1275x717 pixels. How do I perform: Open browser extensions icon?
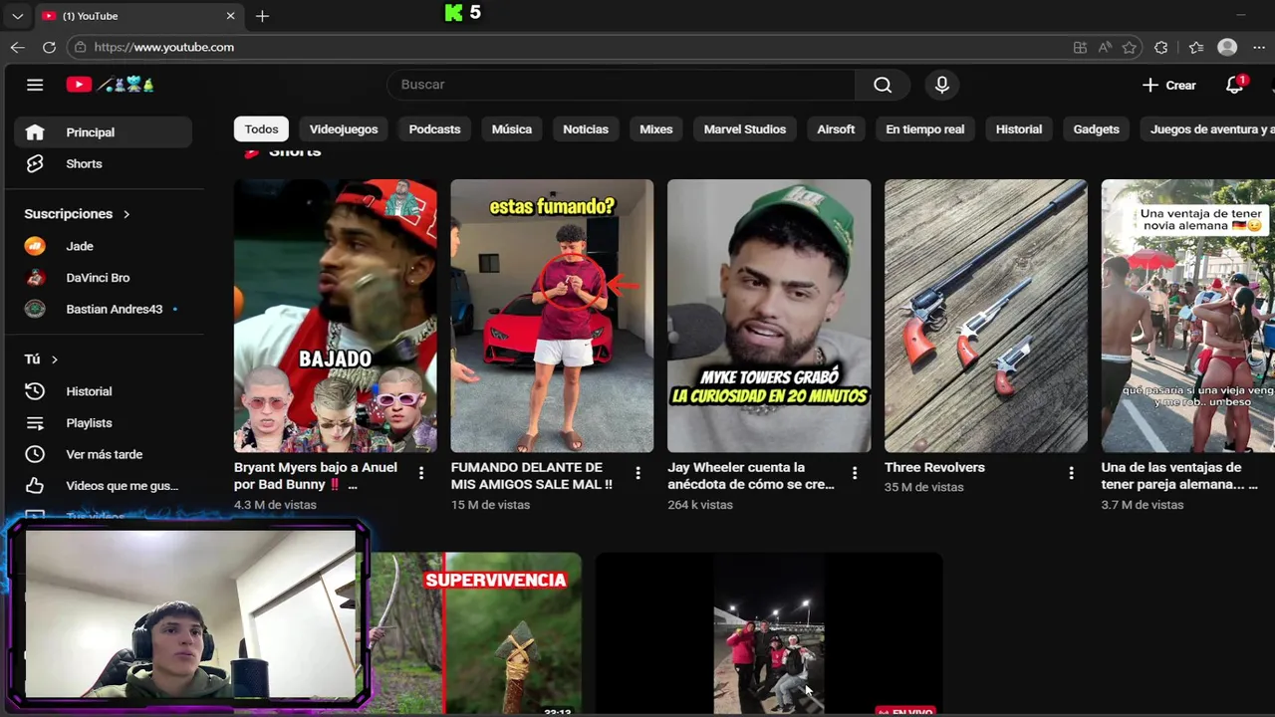1160,48
